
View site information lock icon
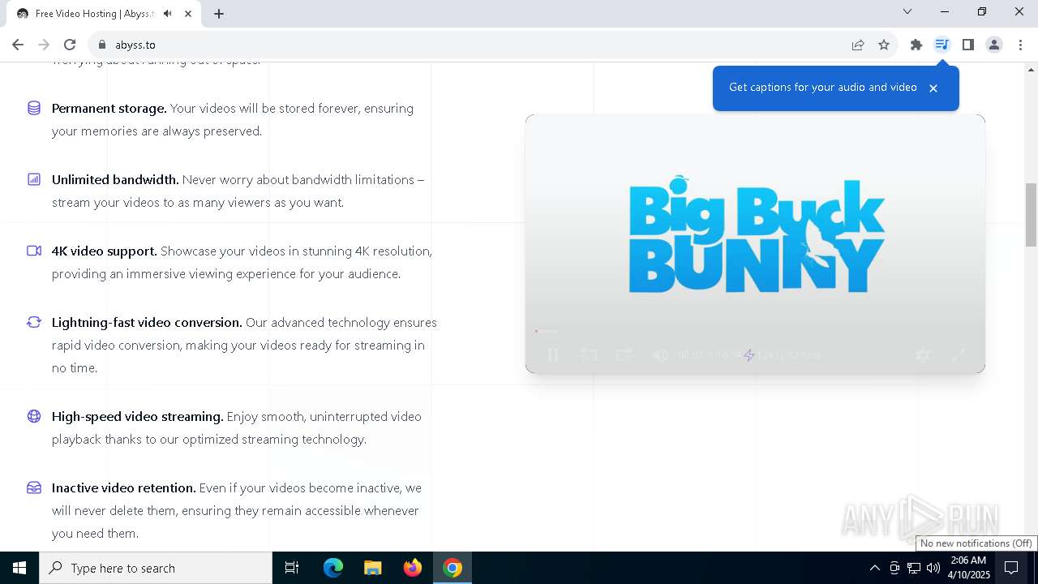coord(101,45)
